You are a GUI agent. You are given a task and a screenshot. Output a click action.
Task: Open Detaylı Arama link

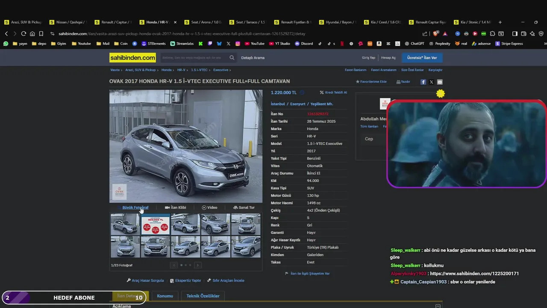[x=253, y=58]
